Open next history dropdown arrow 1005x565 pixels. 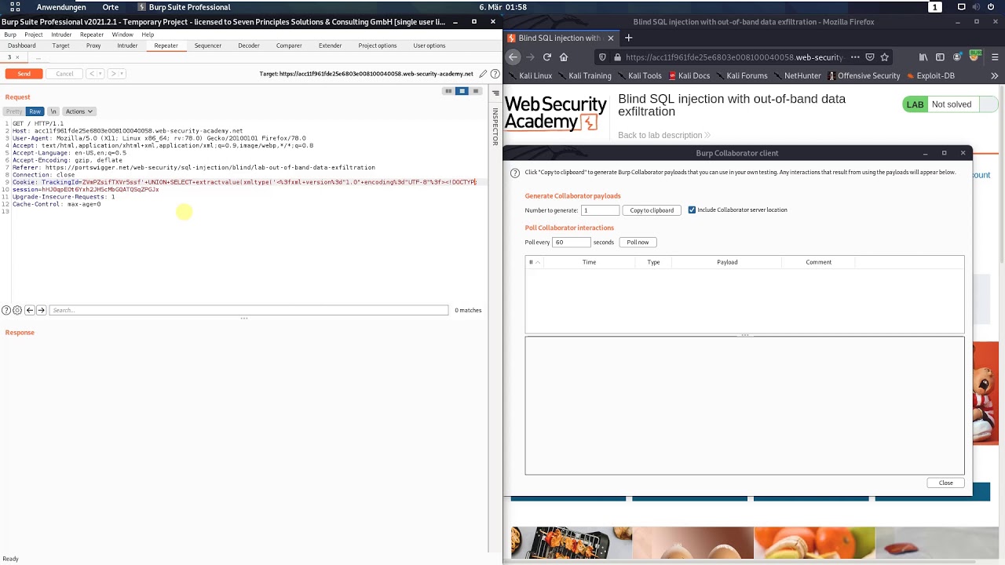(x=122, y=74)
